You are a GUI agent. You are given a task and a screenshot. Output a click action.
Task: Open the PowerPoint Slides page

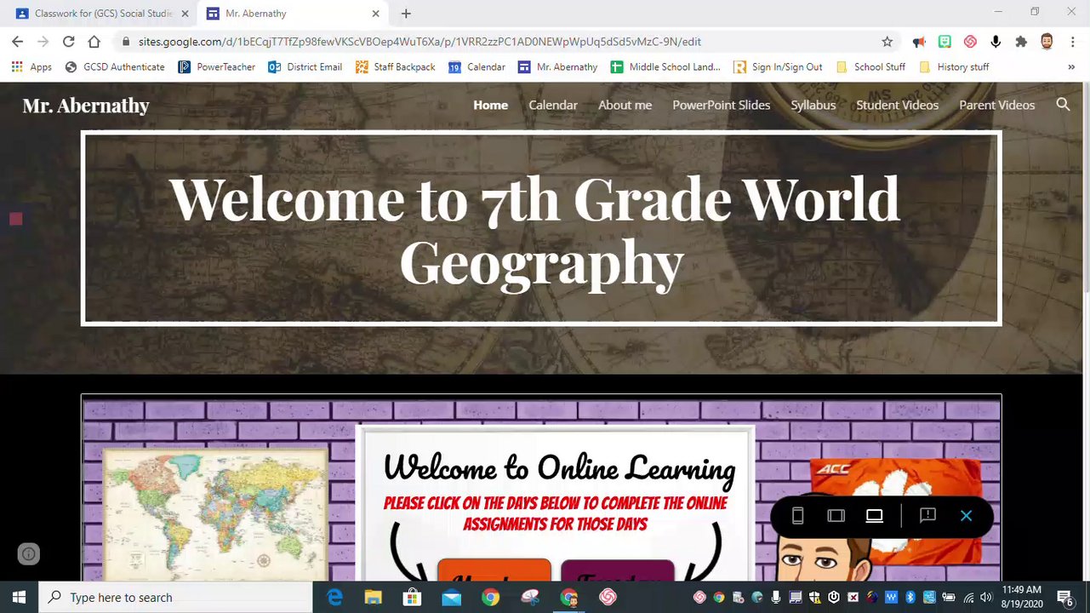(721, 105)
